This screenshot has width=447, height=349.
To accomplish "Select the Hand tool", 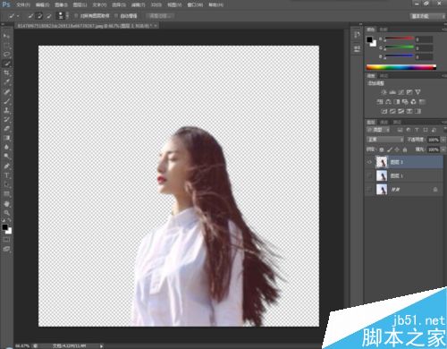I will pyautogui.click(x=6, y=204).
